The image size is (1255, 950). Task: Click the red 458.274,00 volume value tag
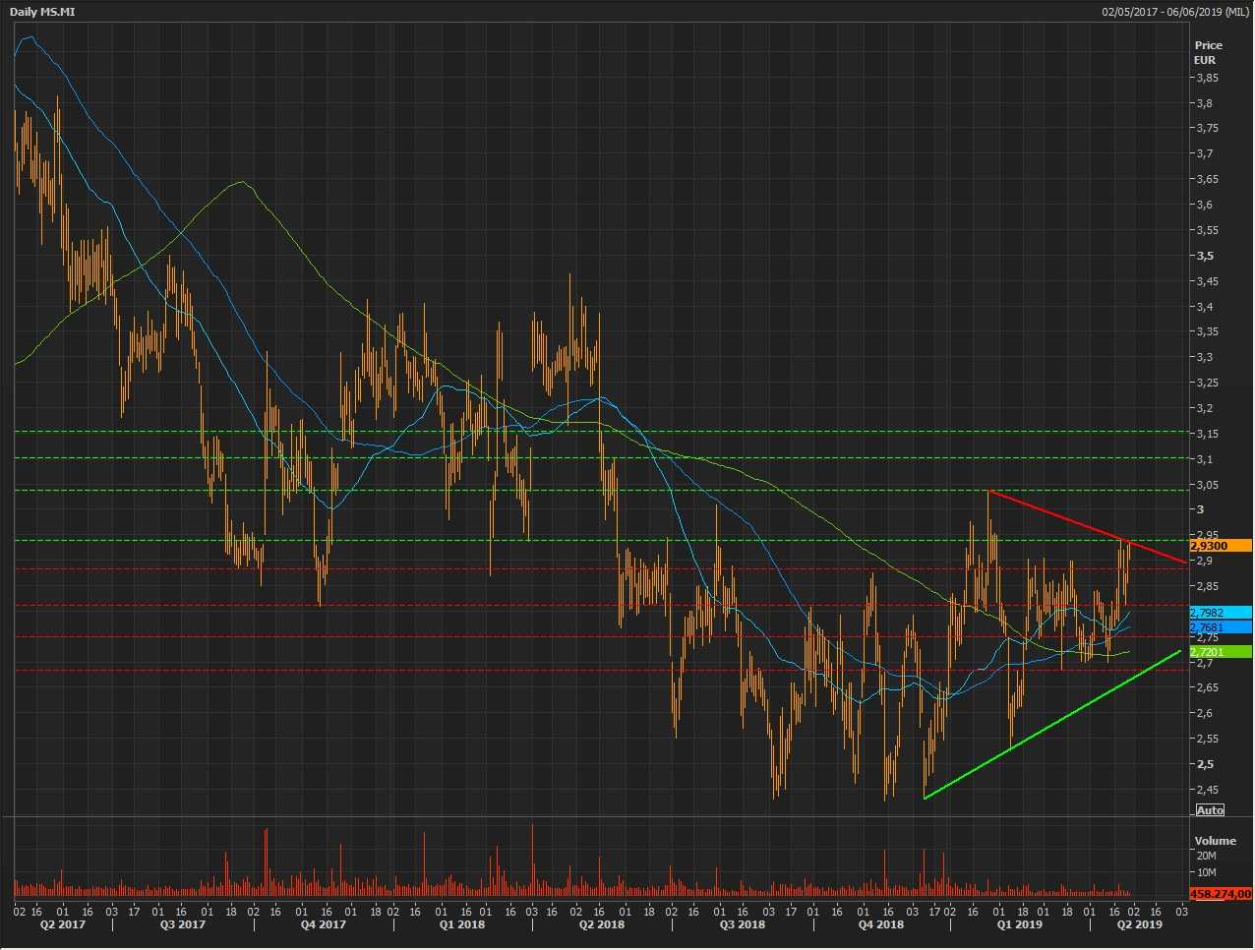click(x=1220, y=894)
